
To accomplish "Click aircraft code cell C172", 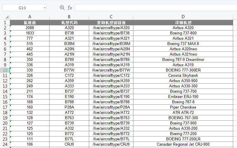I will point(69,76).
